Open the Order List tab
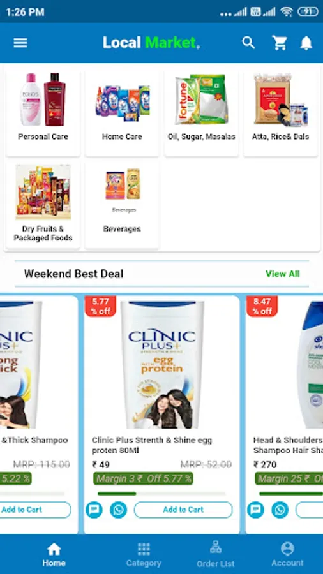Screen dimensions: 323x574 pyautogui.click(x=215, y=555)
